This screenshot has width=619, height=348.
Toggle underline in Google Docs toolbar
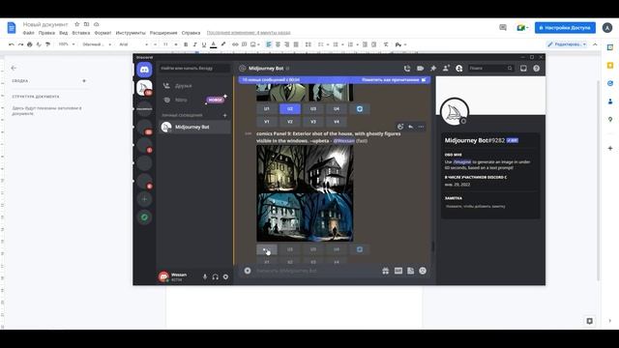pos(204,44)
